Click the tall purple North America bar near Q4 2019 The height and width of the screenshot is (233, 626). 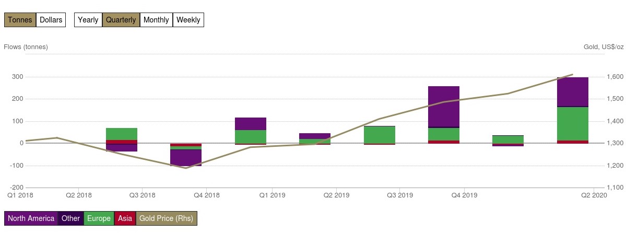pos(444,106)
